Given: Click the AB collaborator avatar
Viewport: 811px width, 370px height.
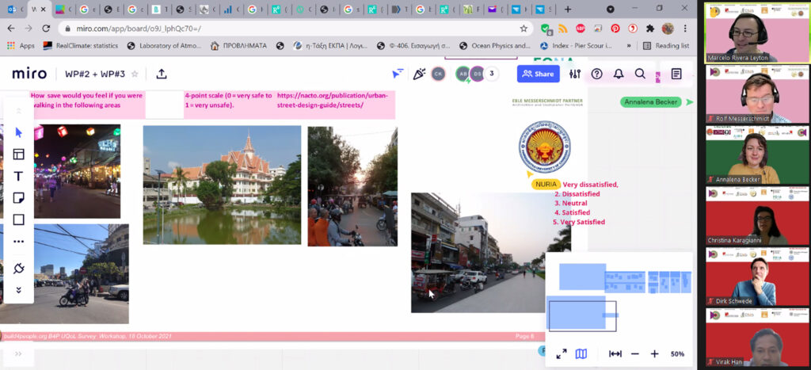Looking at the screenshot, I should pyautogui.click(x=463, y=74).
